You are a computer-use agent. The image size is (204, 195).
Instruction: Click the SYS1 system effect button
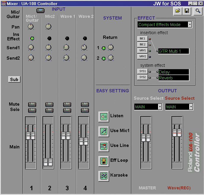[x=143, y=72]
